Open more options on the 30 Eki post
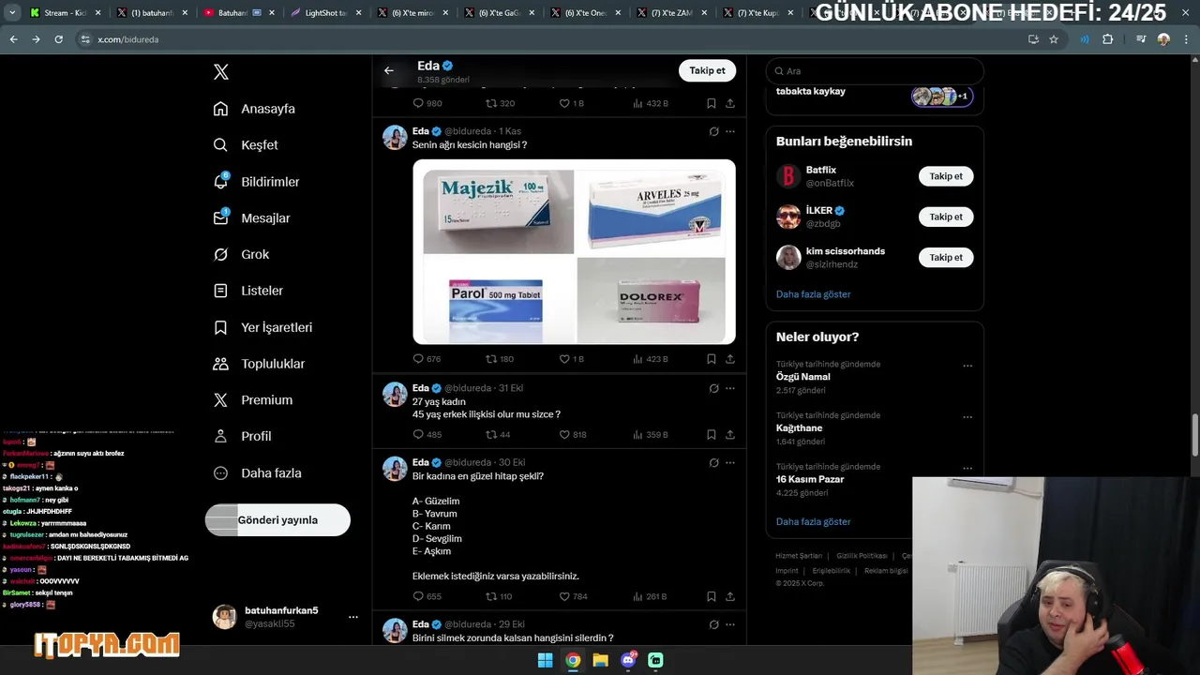1200x675 pixels. pyautogui.click(x=730, y=462)
